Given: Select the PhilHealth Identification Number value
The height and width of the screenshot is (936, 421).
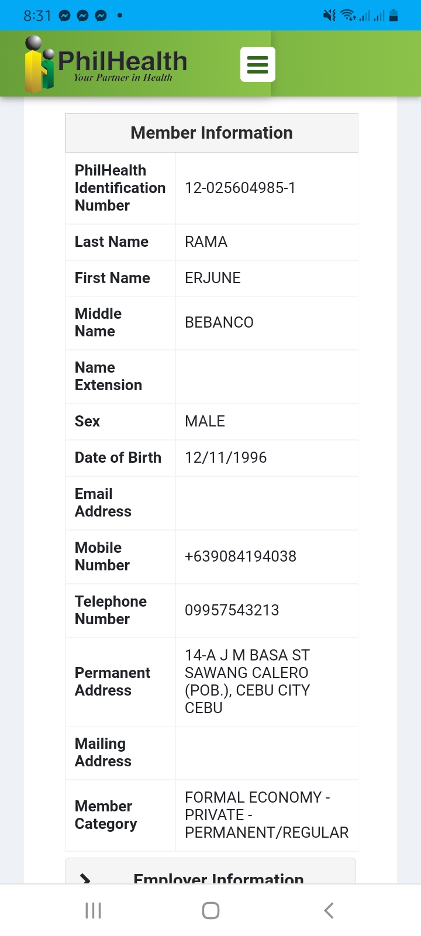Looking at the screenshot, I should point(240,188).
